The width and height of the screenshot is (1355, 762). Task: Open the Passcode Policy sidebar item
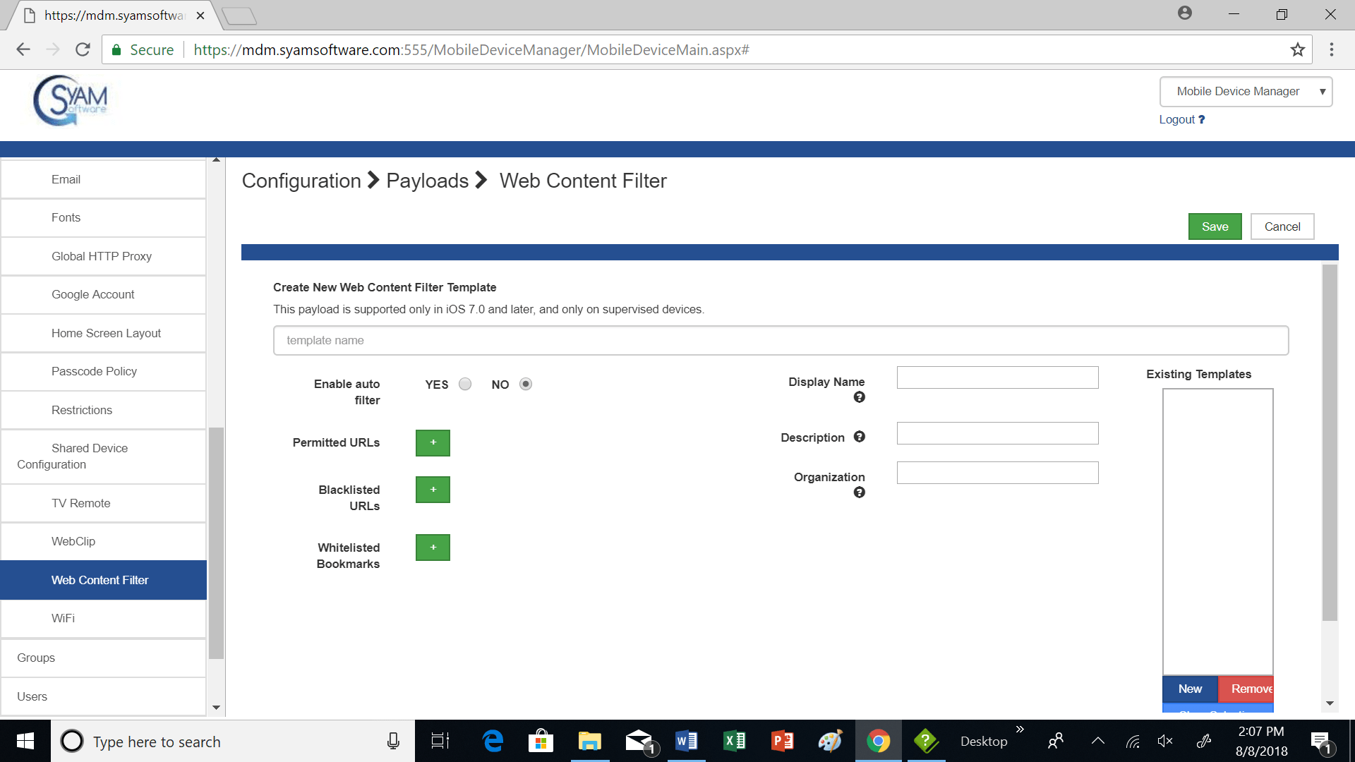pyautogui.click(x=94, y=372)
